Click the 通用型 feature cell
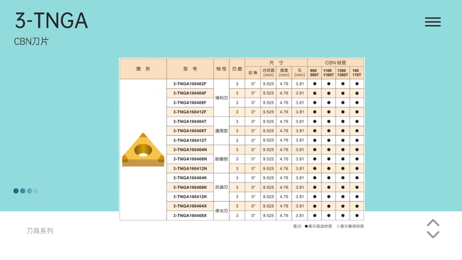 (x=221, y=131)
